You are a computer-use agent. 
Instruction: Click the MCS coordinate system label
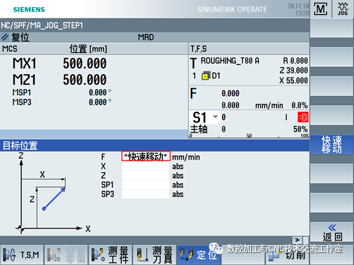10,49
